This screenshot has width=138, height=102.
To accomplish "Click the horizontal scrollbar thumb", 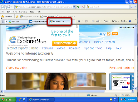I will 54,91.
